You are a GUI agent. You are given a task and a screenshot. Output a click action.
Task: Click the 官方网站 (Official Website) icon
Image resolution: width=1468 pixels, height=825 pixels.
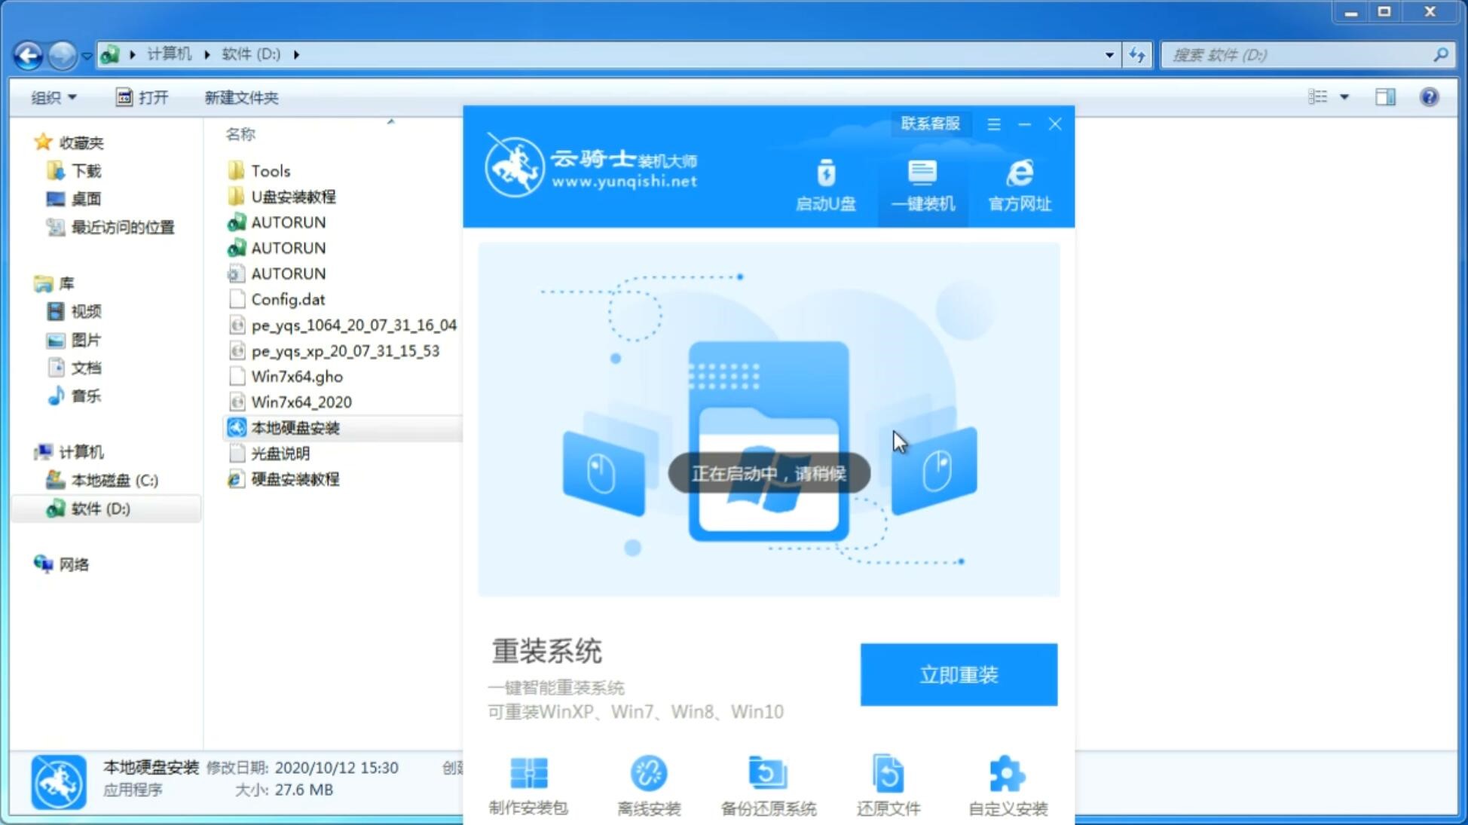pos(1017,185)
